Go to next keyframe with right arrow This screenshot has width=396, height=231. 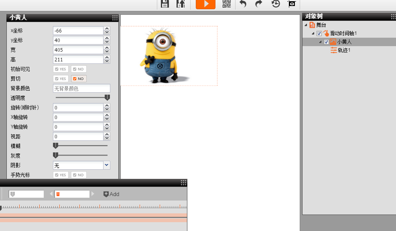click(x=93, y=194)
